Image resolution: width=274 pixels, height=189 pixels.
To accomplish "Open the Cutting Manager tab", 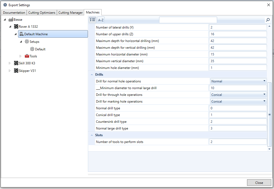I will pyautogui.click(x=70, y=13).
